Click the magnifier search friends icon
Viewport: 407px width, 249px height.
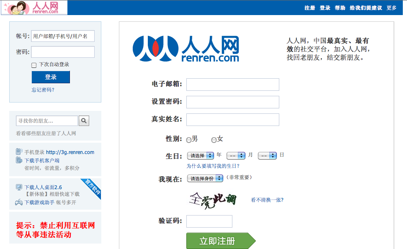point(84,121)
